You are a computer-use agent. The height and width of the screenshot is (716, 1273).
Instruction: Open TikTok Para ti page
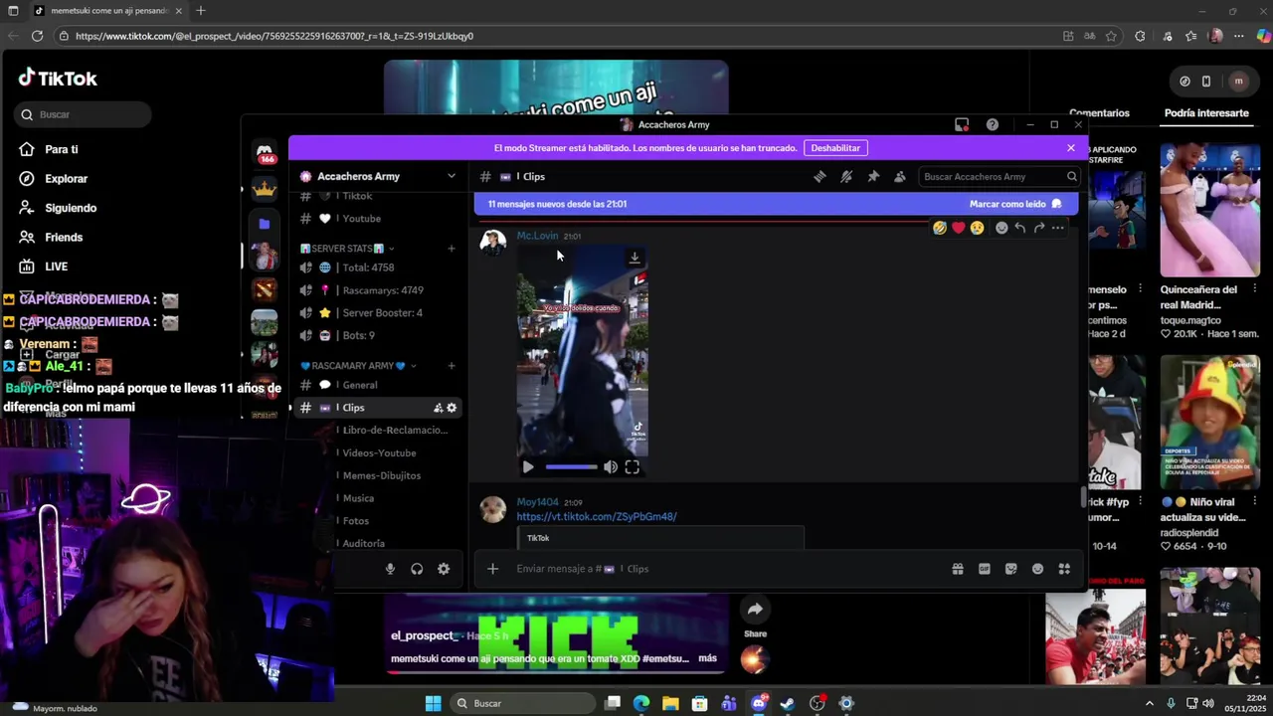(61, 149)
